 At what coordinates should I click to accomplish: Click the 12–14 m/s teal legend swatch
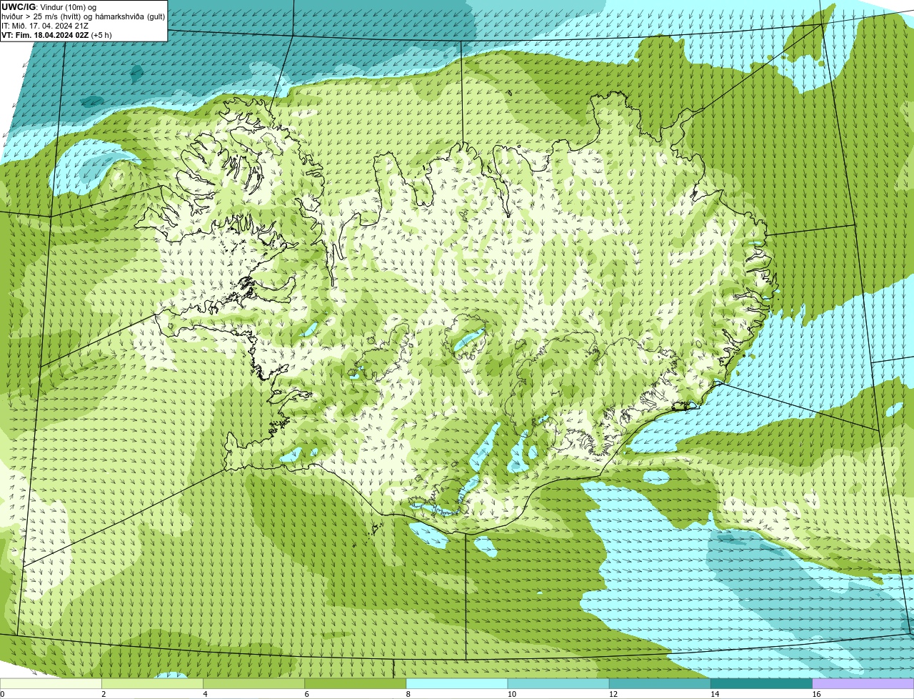(x=660, y=683)
